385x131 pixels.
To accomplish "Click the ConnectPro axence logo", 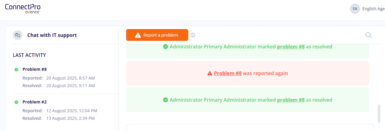I will point(23,8).
